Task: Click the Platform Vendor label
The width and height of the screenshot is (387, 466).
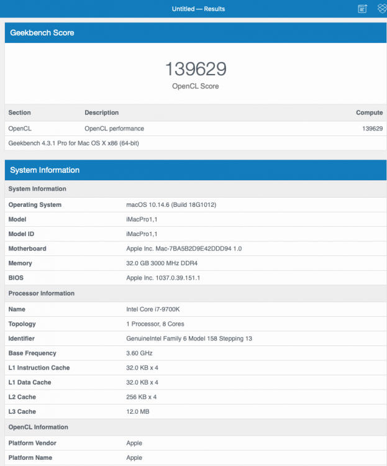Action: coord(32,443)
